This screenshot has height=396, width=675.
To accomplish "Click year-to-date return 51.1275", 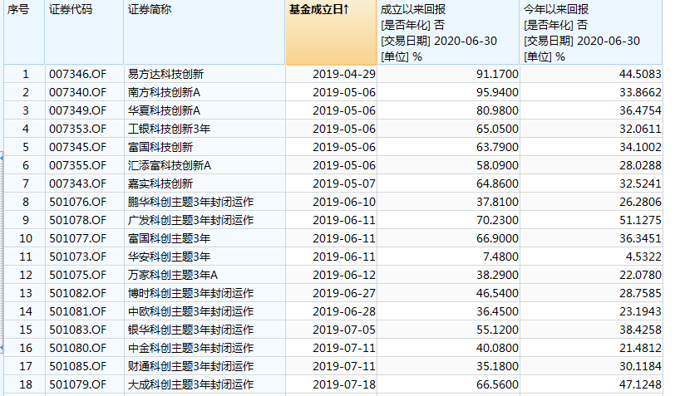I will (x=640, y=220).
